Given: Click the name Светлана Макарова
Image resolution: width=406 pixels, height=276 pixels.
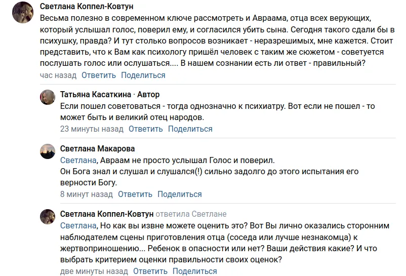Looking at the screenshot, I should [97, 149].
